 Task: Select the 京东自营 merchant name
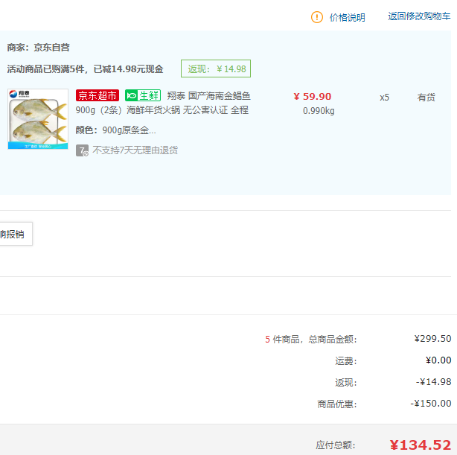point(51,48)
